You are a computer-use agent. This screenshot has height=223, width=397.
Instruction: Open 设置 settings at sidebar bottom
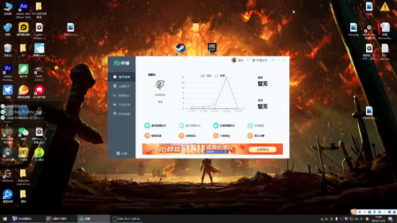click(x=122, y=154)
